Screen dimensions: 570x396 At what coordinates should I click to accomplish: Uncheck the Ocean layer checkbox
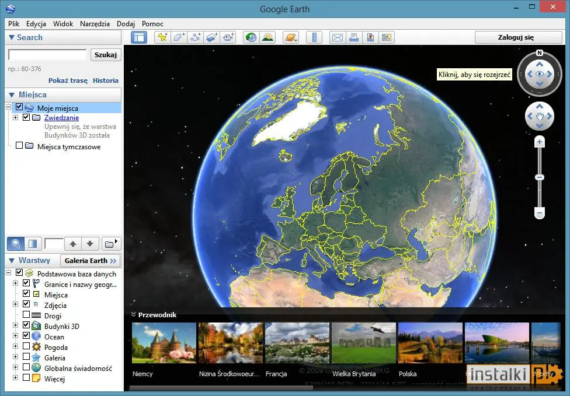(26, 335)
